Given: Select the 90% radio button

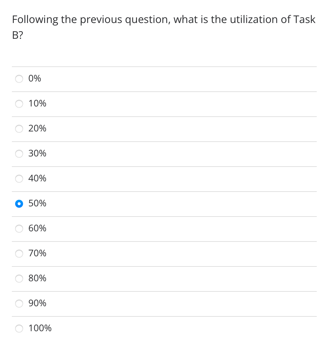Looking at the screenshot, I should (x=19, y=304).
